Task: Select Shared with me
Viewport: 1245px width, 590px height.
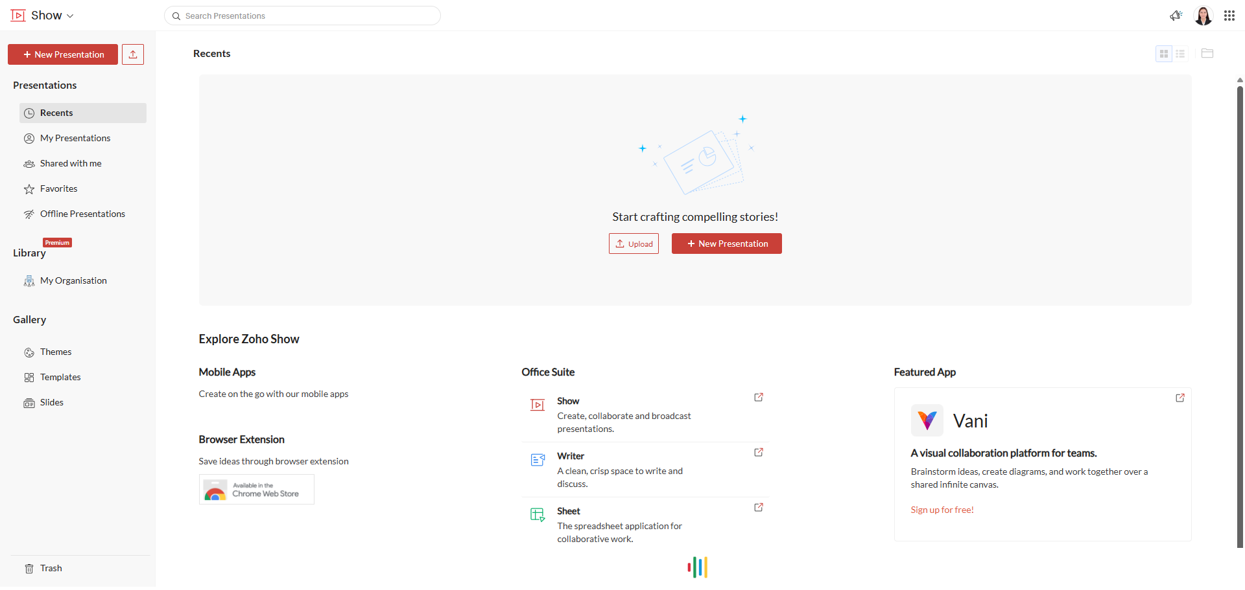Action: [71, 163]
